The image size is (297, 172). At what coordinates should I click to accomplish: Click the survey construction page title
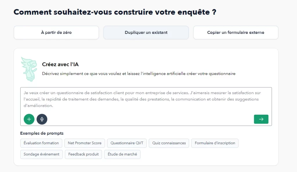[x=115, y=12]
